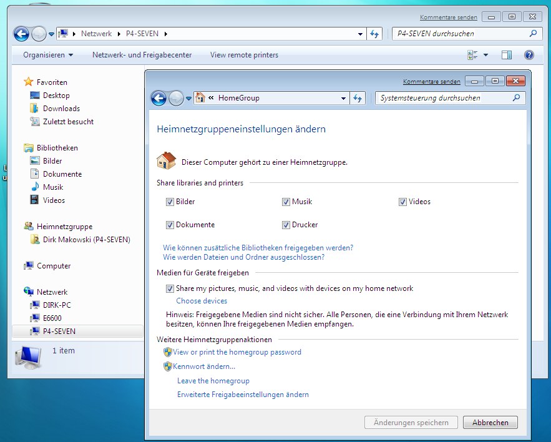Click the Favoriten star icon
This screenshot has width=551, height=442.
coord(29,82)
